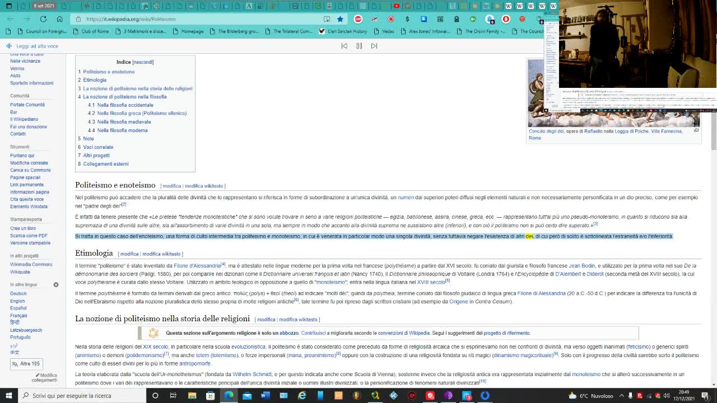Click the browser forward arrow
The image size is (717, 403).
(x=26, y=19)
